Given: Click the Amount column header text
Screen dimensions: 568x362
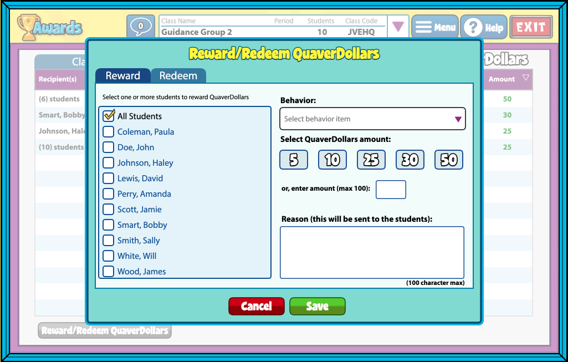Looking at the screenshot, I should [502, 79].
